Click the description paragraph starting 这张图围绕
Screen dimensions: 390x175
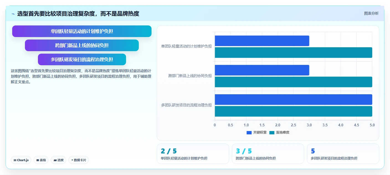[81, 76]
